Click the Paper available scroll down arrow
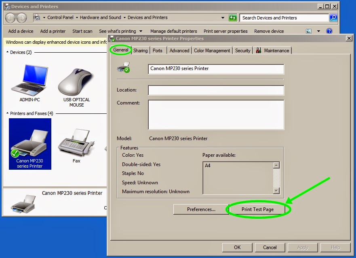Viewport: 356px width, 258px height. point(276,191)
